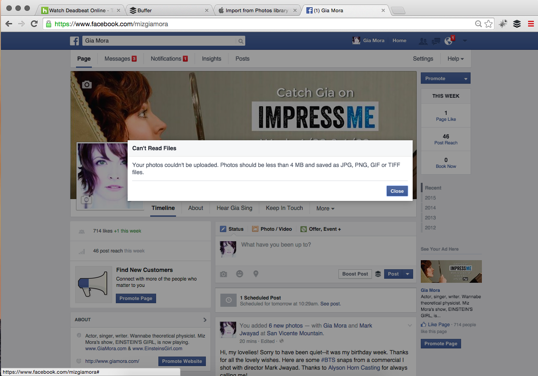Expand the Promote button dropdown arrow
538x376 pixels.
coord(466,79)
